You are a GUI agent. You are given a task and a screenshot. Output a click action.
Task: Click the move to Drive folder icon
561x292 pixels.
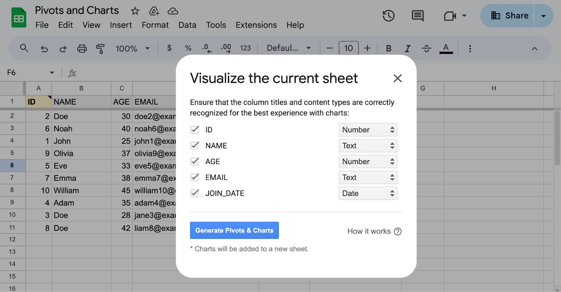click(154, 11)
